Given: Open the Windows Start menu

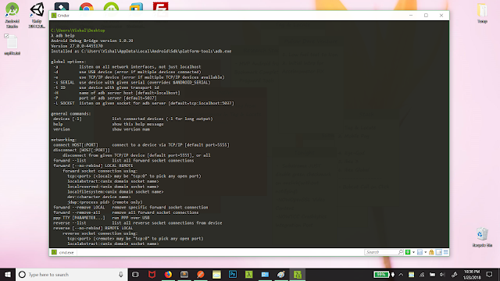Looking at the screenshot, I should 8,274.
